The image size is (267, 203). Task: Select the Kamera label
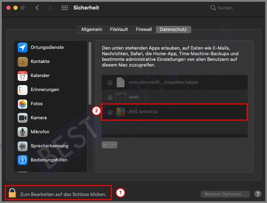coord(39,118)
